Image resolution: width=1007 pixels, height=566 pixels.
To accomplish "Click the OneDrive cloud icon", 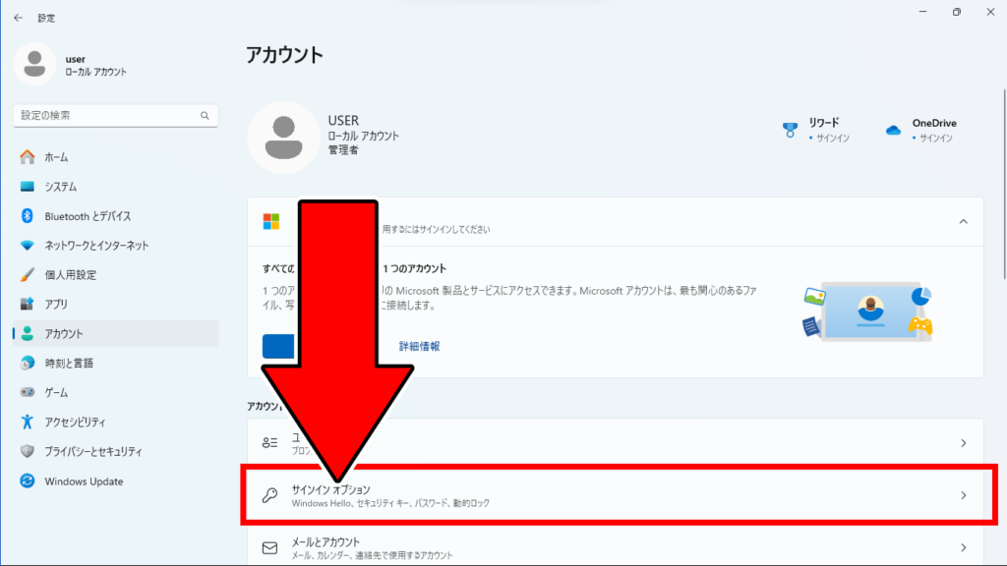I will click(x=893, y=130).
